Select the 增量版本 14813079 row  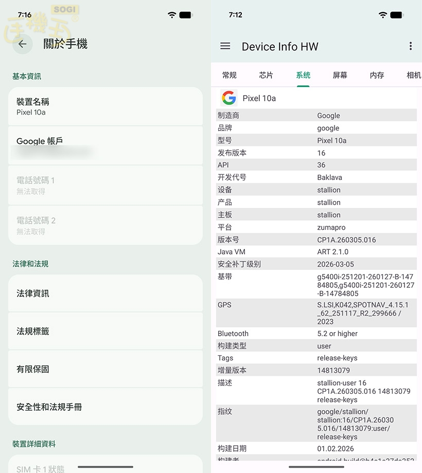click(316, 370)
